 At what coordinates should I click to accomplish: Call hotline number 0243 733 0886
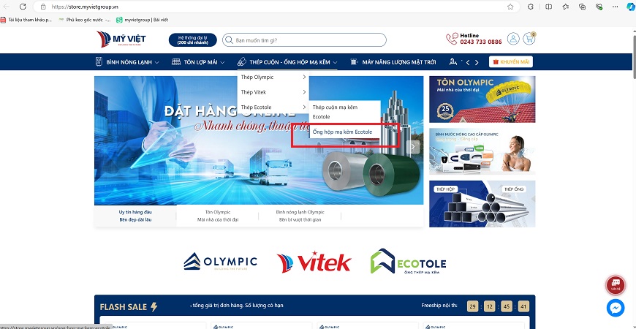[x=480, y=42]
